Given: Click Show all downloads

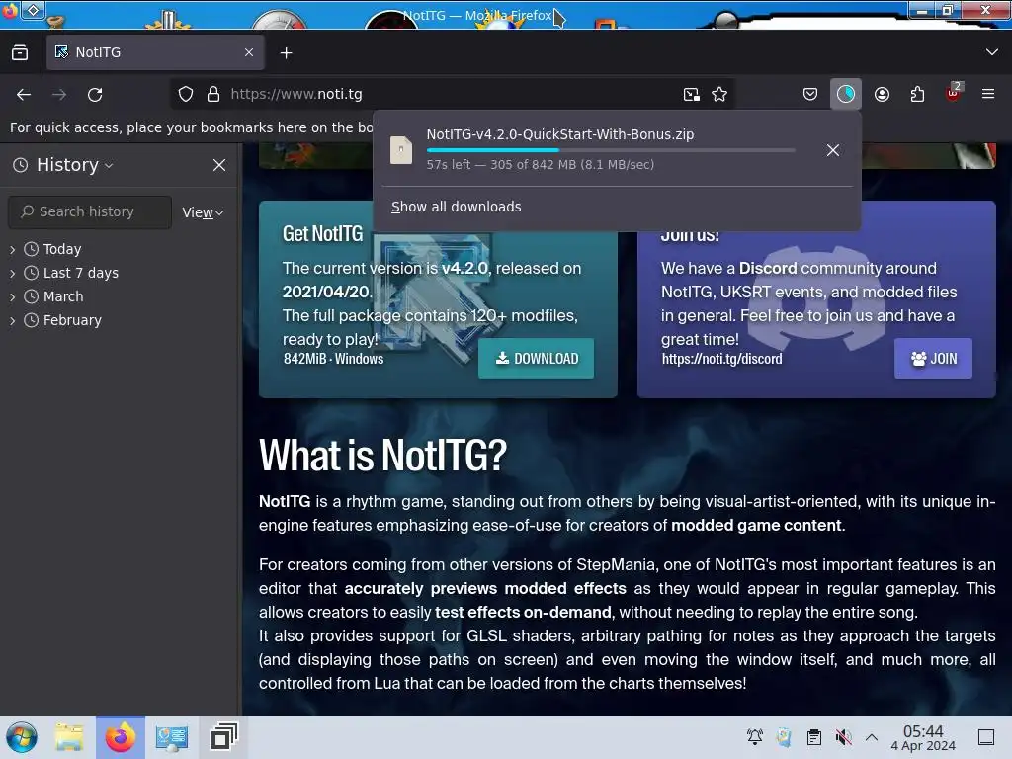Looking at the screenshot, I should point(457,207).
